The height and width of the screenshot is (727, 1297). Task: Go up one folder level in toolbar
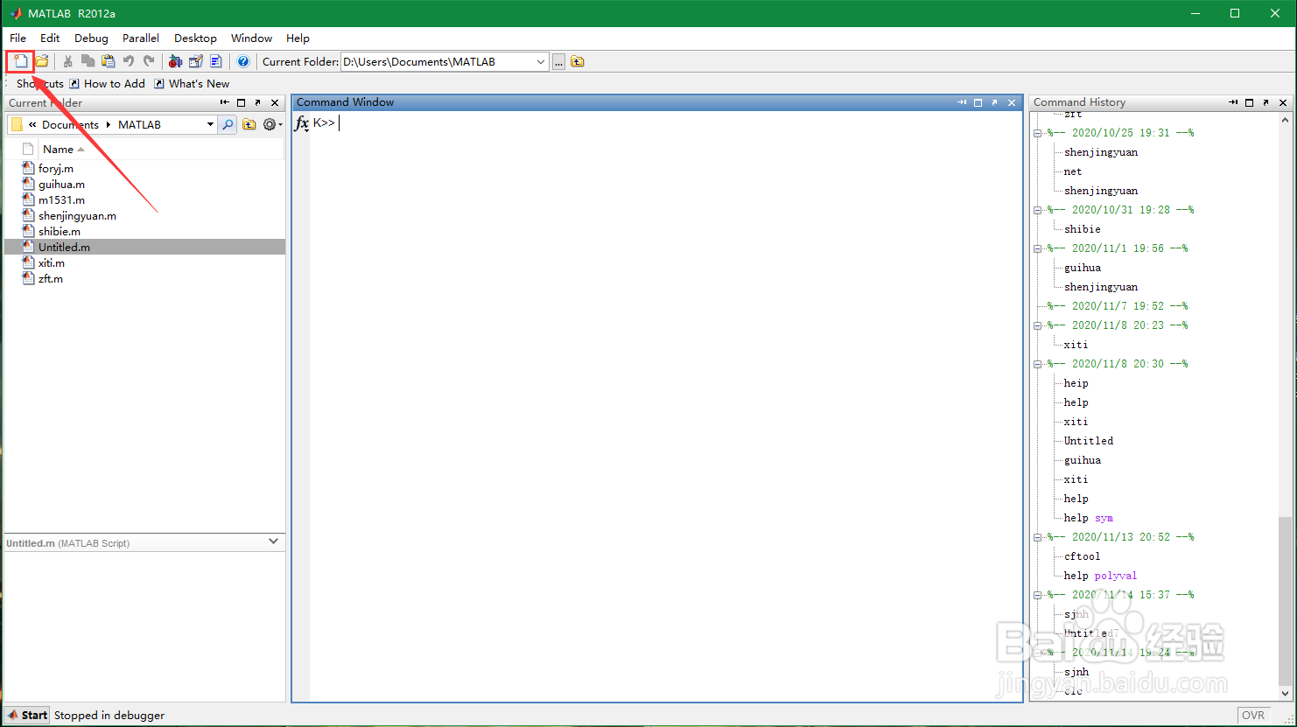(x=578, y=61)
